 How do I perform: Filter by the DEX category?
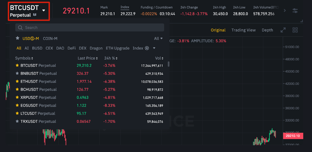83,48
